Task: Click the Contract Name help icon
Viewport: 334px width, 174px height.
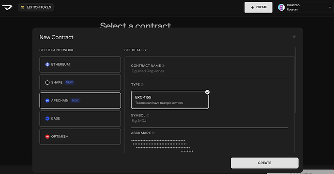Action: click(163, 66)
